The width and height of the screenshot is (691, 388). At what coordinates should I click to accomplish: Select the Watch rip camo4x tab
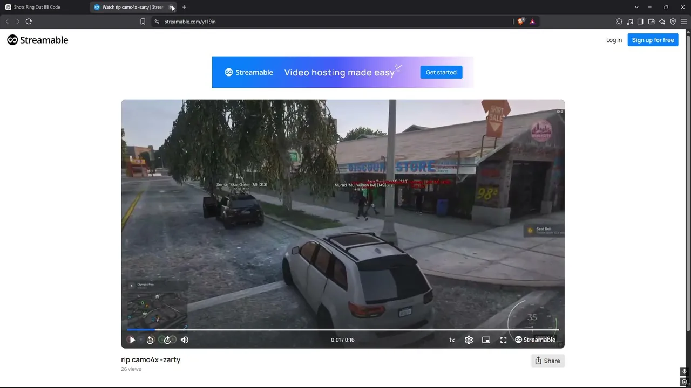click(129, 7)
